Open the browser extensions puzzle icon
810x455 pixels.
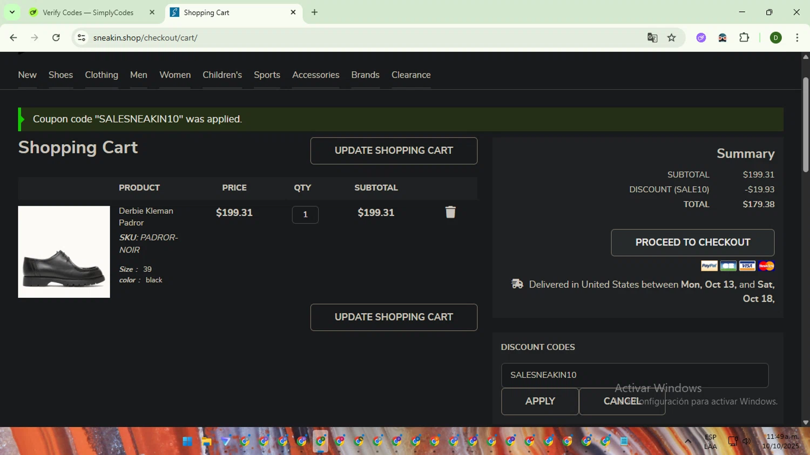click(x=744, y=38)
